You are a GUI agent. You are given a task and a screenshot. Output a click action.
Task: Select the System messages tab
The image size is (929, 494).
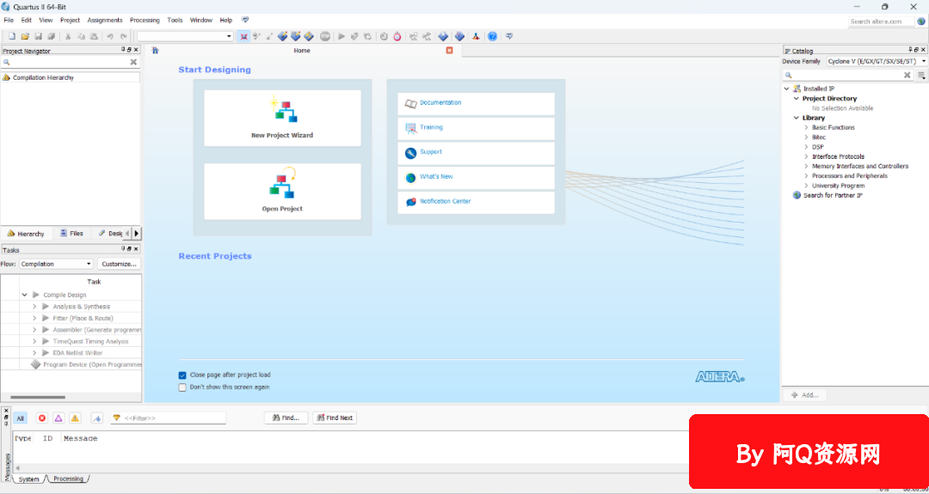pos(28,479)
